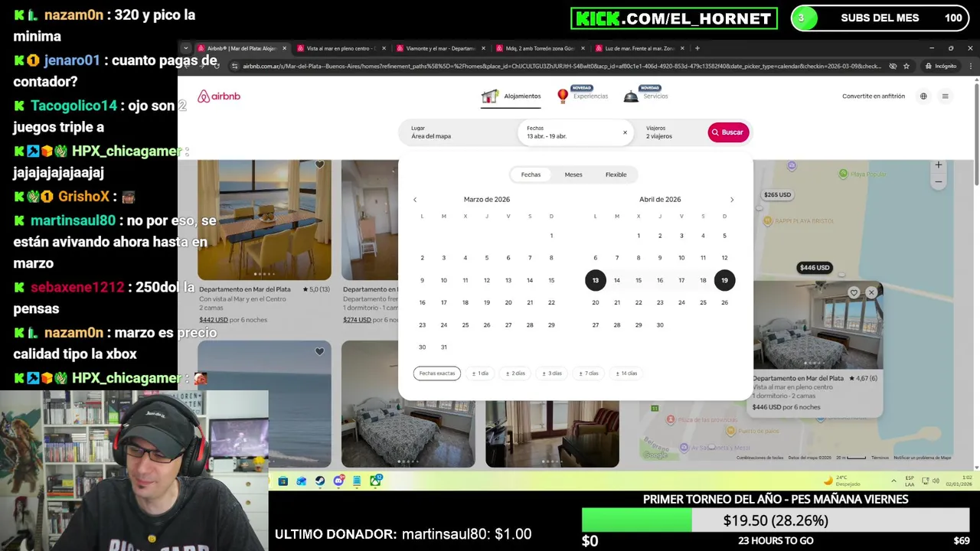Favorite the map popup listing heart
This screenshot has width=980, height=551.
tap(854, 292)
